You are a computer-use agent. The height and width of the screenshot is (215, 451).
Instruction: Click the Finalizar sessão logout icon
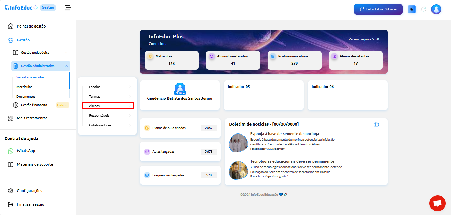[11, 204]
